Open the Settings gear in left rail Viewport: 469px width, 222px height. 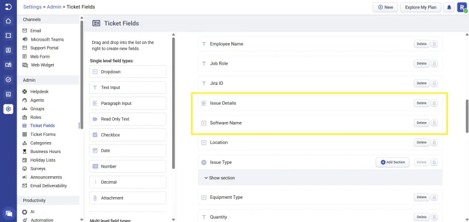[x=9, y=109]
